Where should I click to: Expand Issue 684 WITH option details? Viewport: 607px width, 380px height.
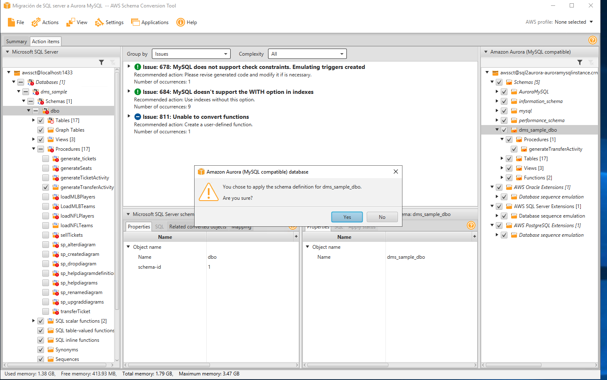(x=129, y=91)
